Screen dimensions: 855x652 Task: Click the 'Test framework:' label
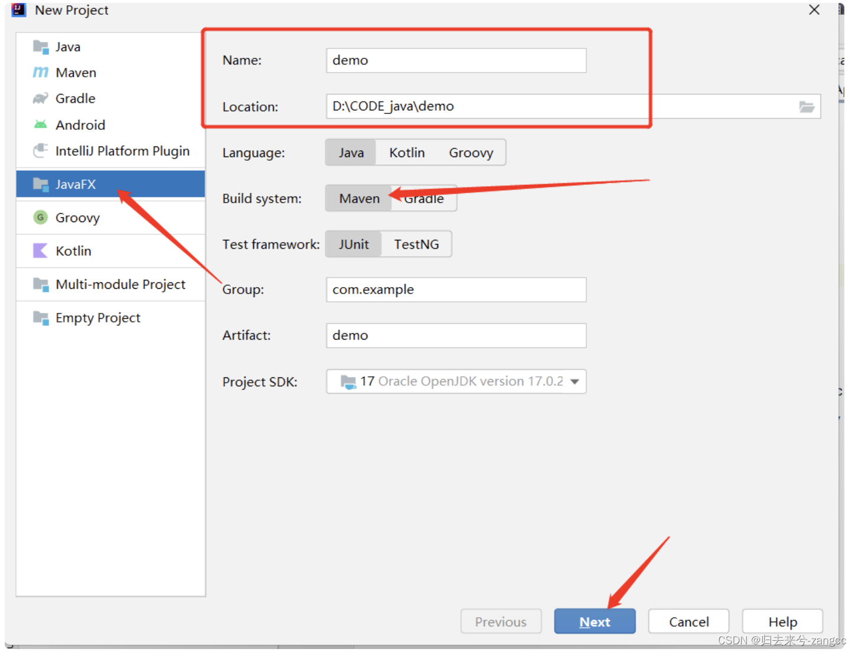point(271,244)
